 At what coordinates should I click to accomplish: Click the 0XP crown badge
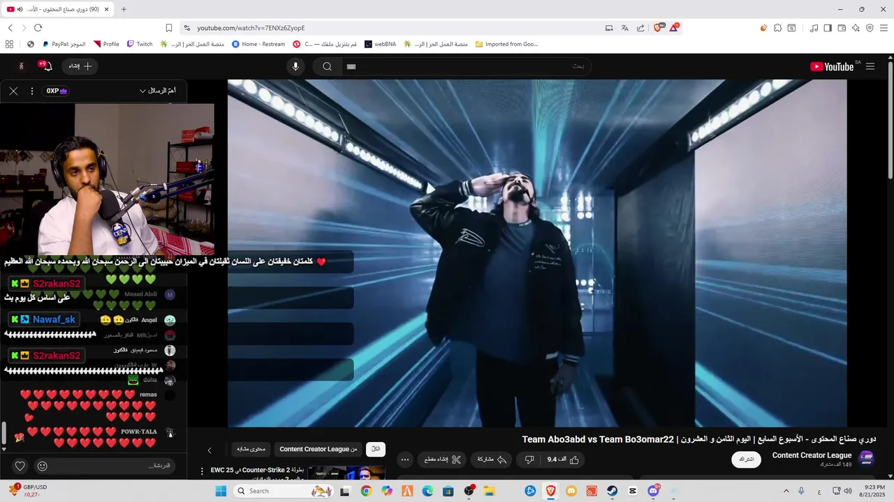point(57,91)
